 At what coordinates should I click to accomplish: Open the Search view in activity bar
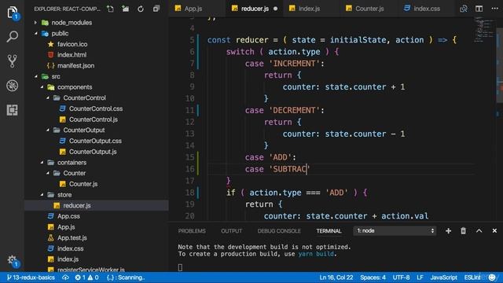click(x=13, y=37)
